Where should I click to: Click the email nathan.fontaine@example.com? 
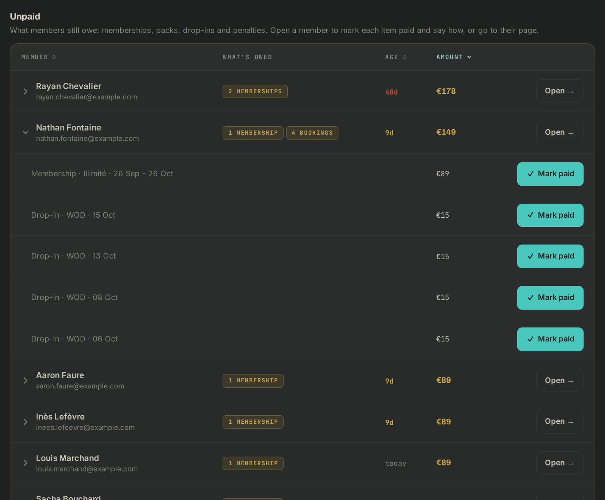(x=87, y=139)
